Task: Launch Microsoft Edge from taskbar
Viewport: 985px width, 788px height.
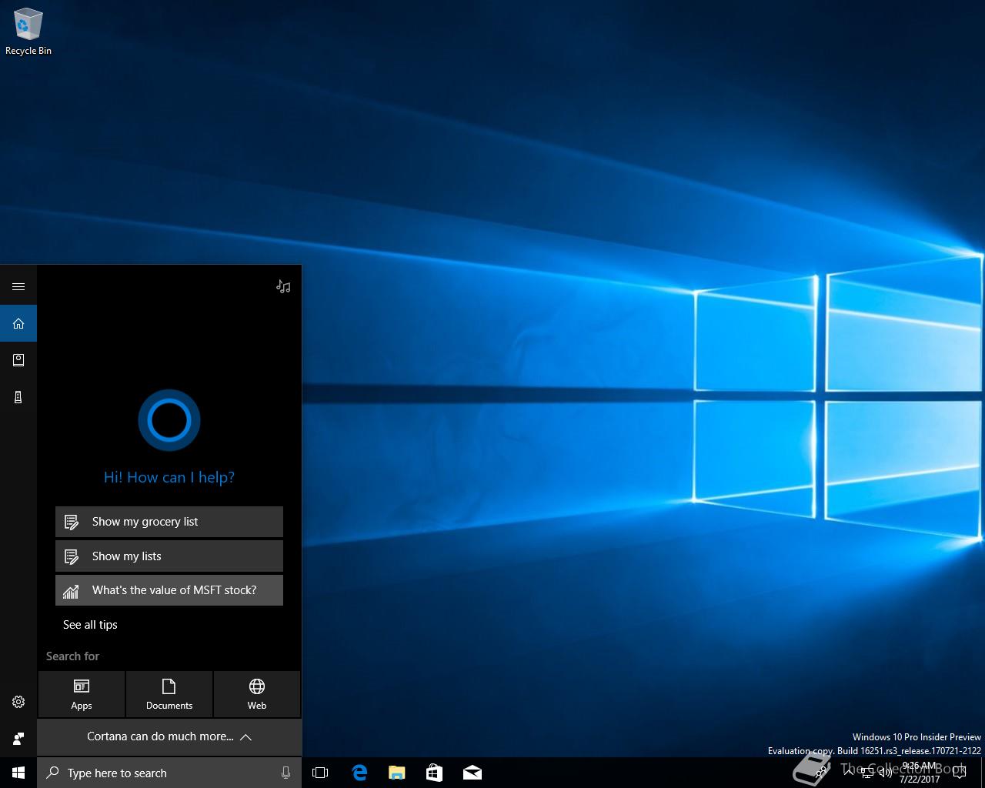Action: pos(359,773)
